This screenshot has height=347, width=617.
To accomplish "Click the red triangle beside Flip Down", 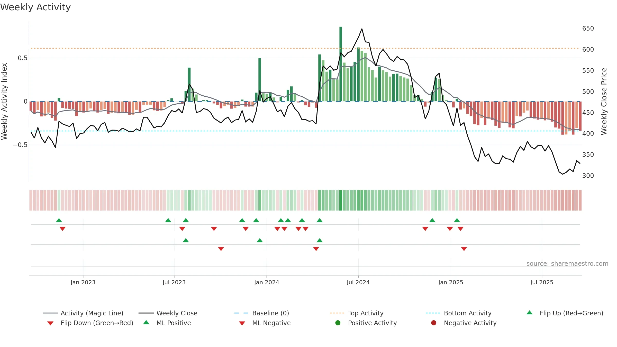I will [50, 323].
